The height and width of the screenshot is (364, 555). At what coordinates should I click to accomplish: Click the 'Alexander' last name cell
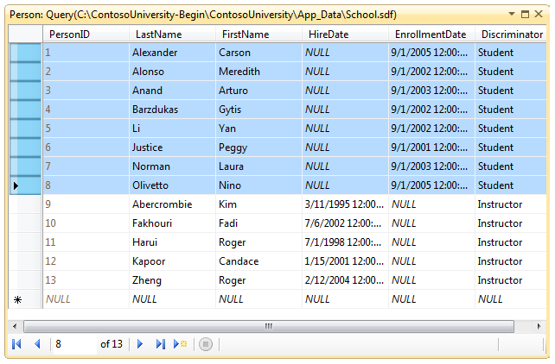[x=172, y=53]
